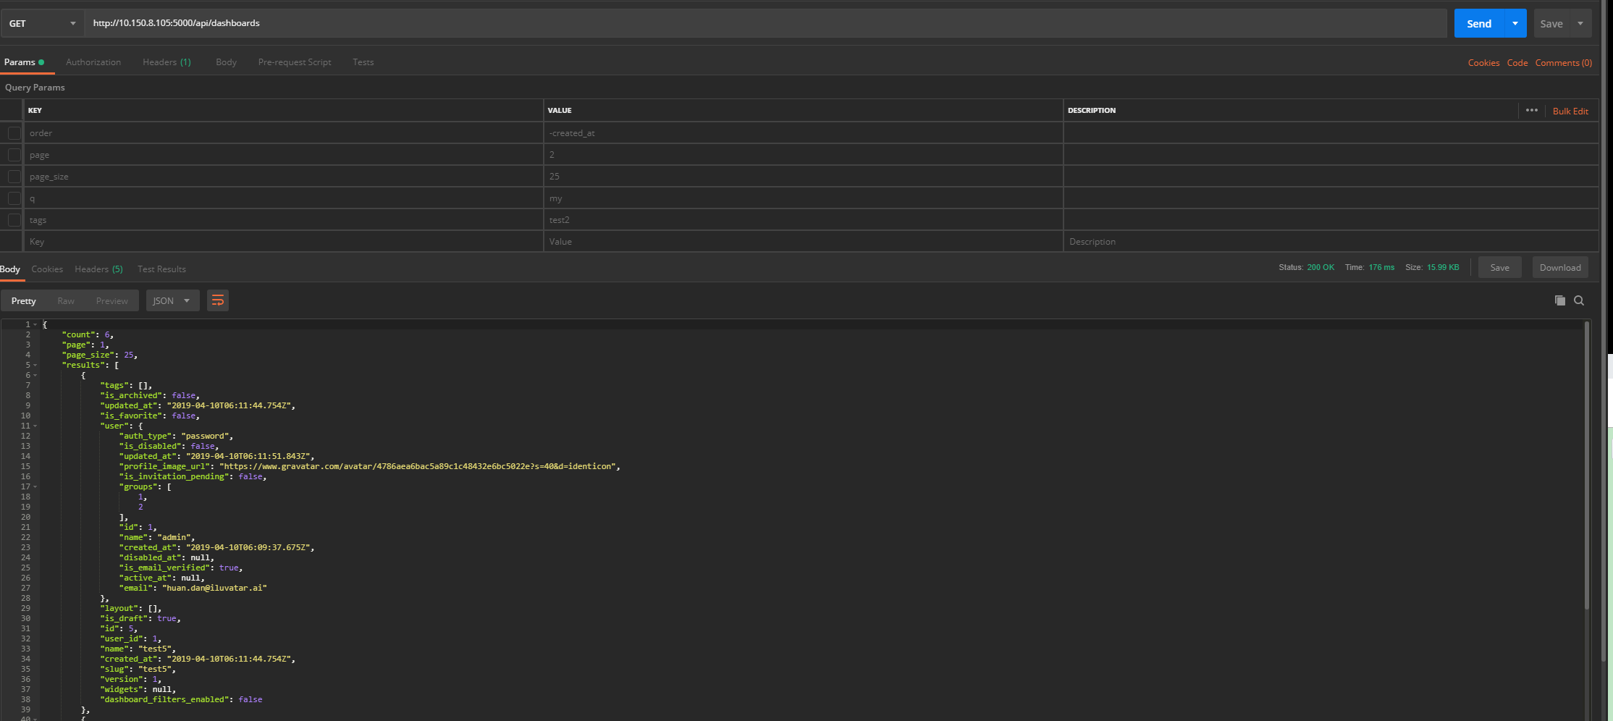
Task: Switch to Bulk Edit for query params
Action: [1569, 110]
